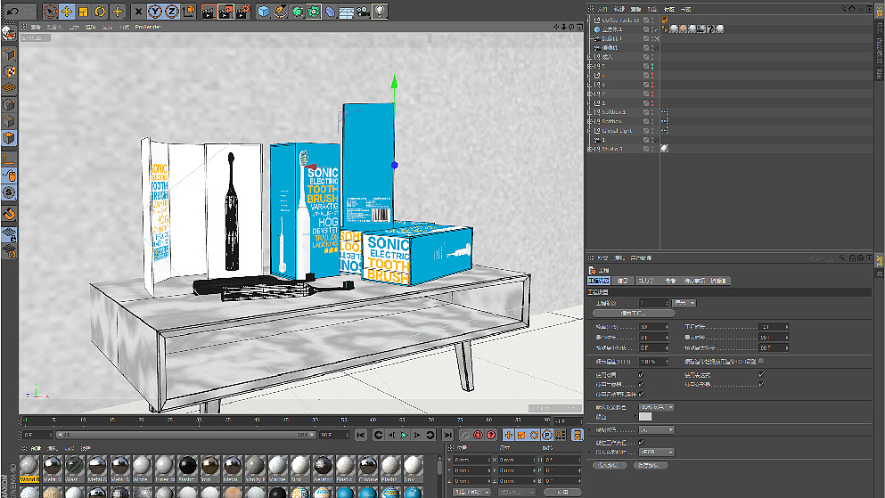
Task: Select the spline pen tool
Action: click(280, 11)
